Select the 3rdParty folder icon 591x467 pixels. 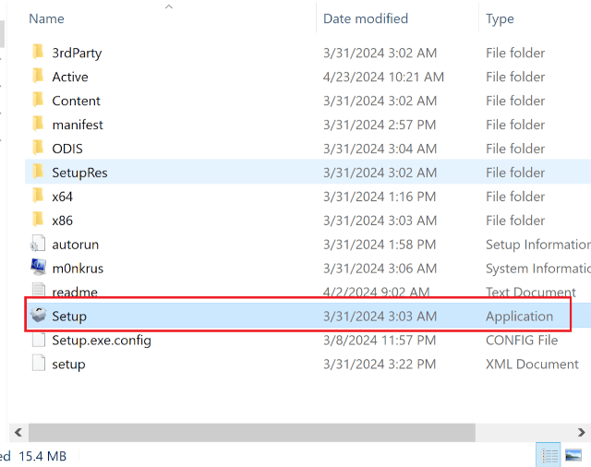(38, 52)
